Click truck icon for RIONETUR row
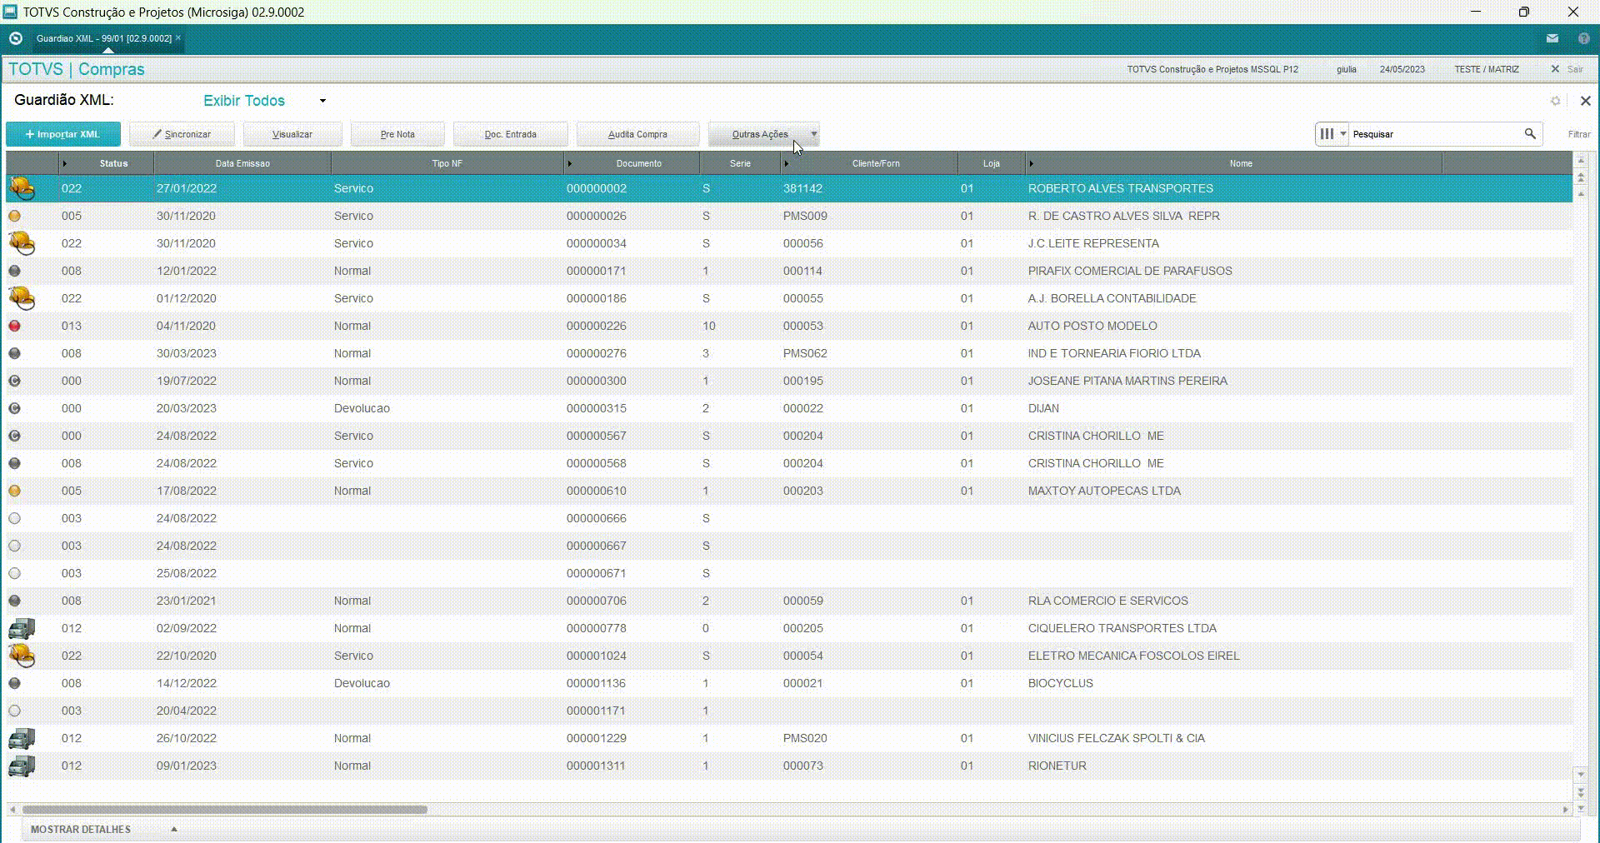The width and height of the screenshot is (1600, 843). click(22, 766)
